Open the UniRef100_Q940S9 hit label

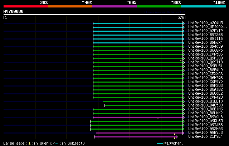pyautogui.click(x=205, y=47)
